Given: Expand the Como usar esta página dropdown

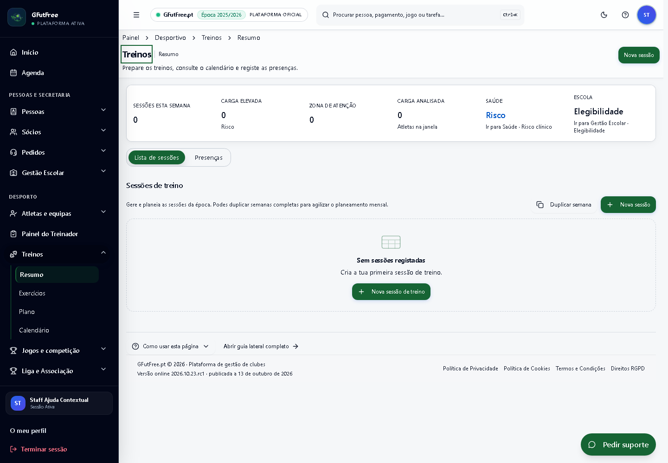Looking at the screenshot, I should (x=170, y=346).
